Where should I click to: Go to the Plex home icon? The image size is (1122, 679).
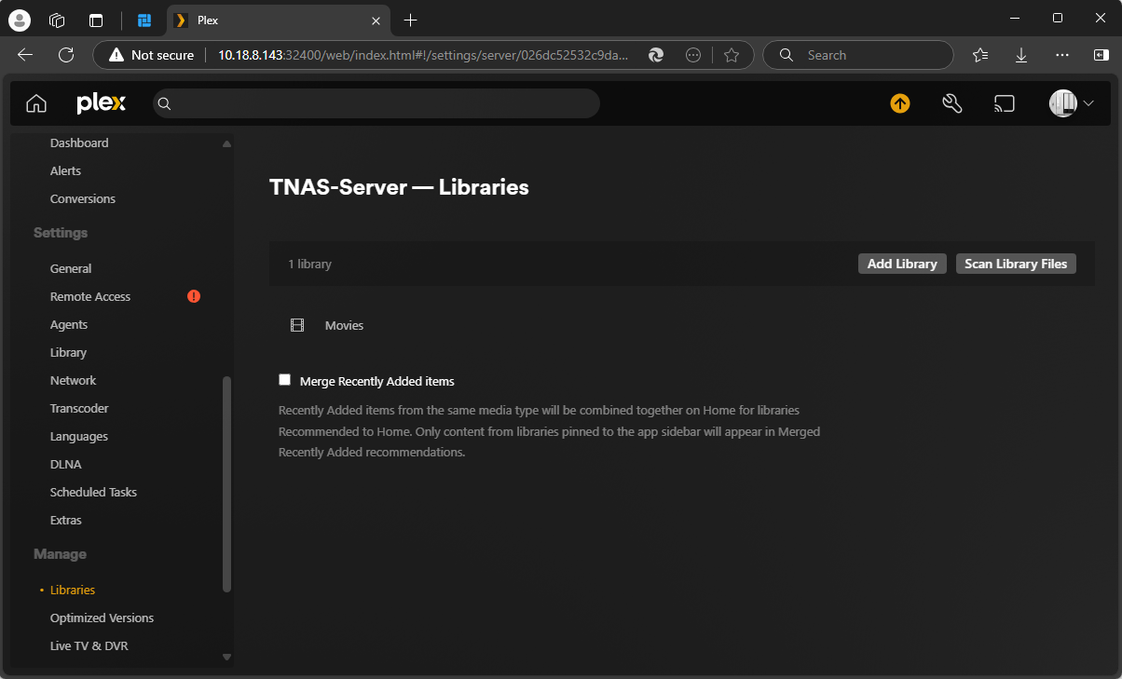[x=36, y=103]
